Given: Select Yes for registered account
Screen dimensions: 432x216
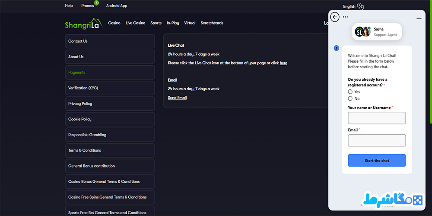Looking at the screenshot, I should [x=350, y=92].
